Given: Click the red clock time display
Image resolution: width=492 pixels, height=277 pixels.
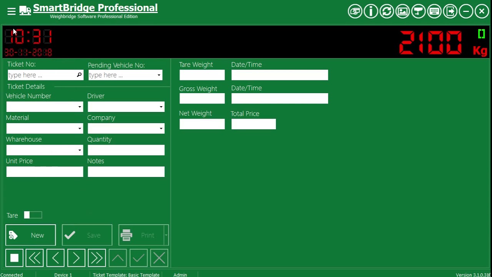Looking at the screenshot, I should (x=28, y=37).
